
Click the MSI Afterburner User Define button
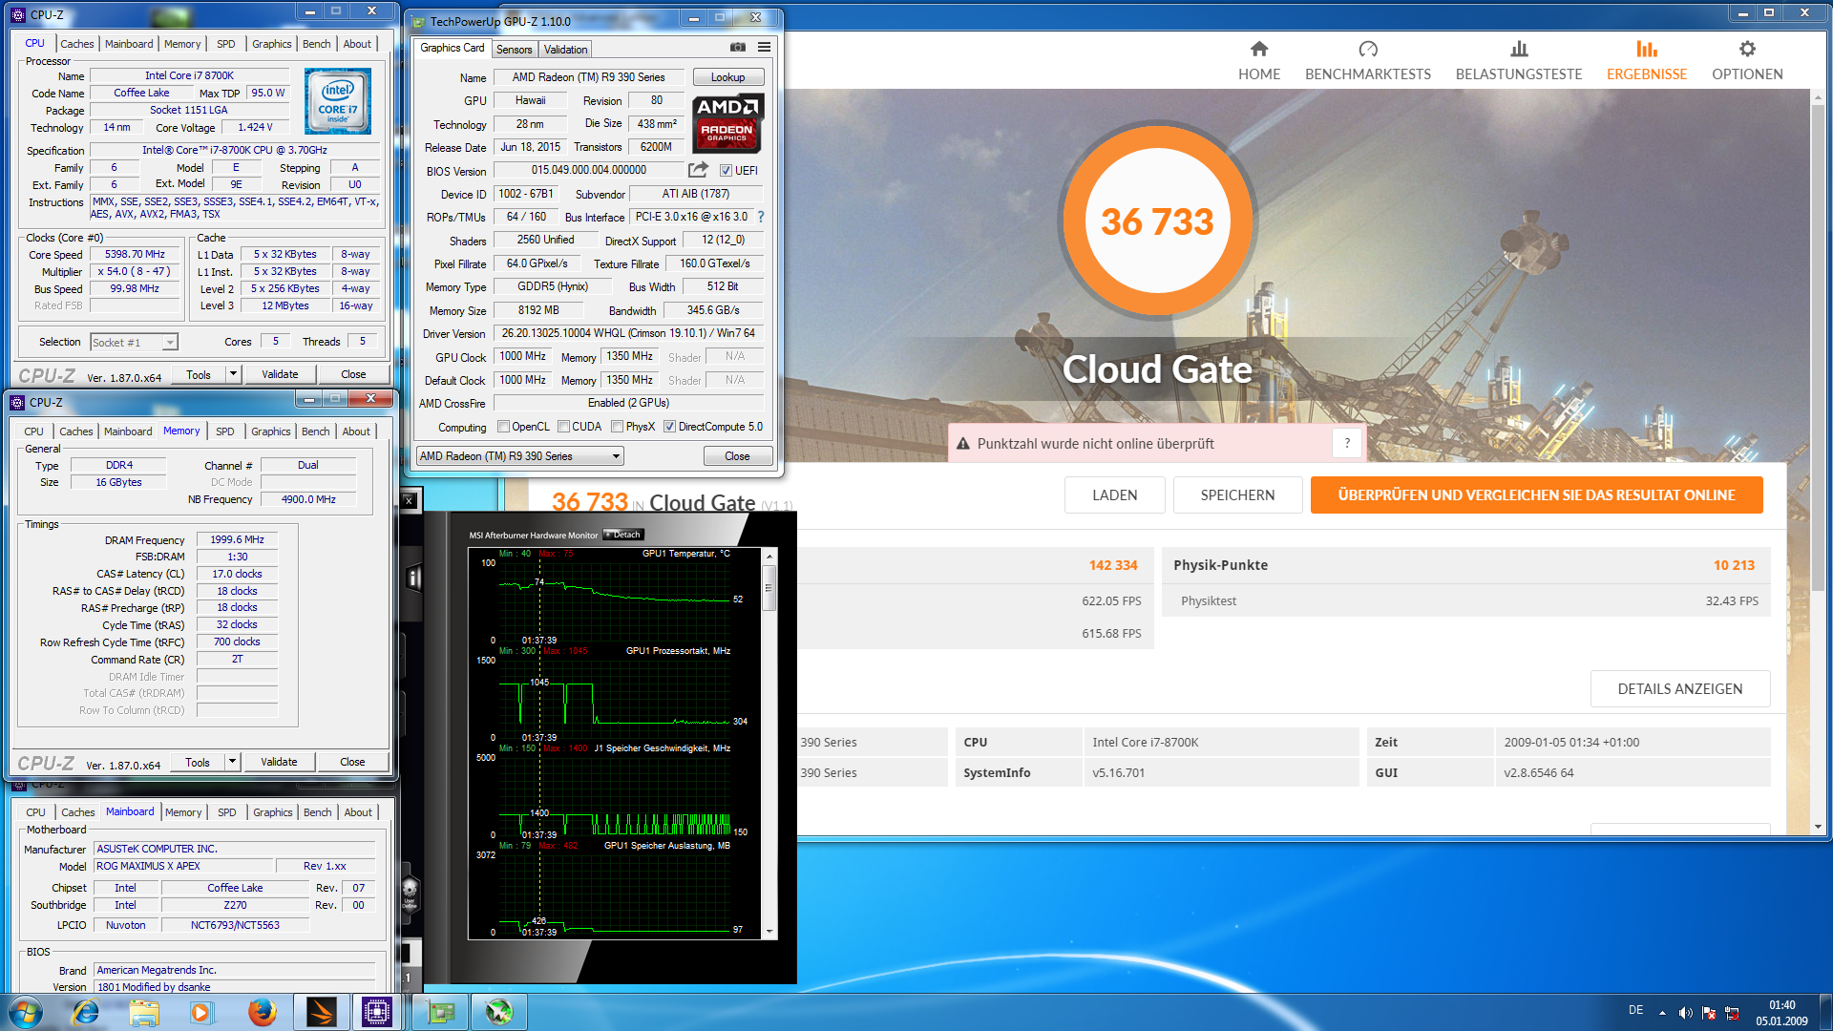(410, 894)
